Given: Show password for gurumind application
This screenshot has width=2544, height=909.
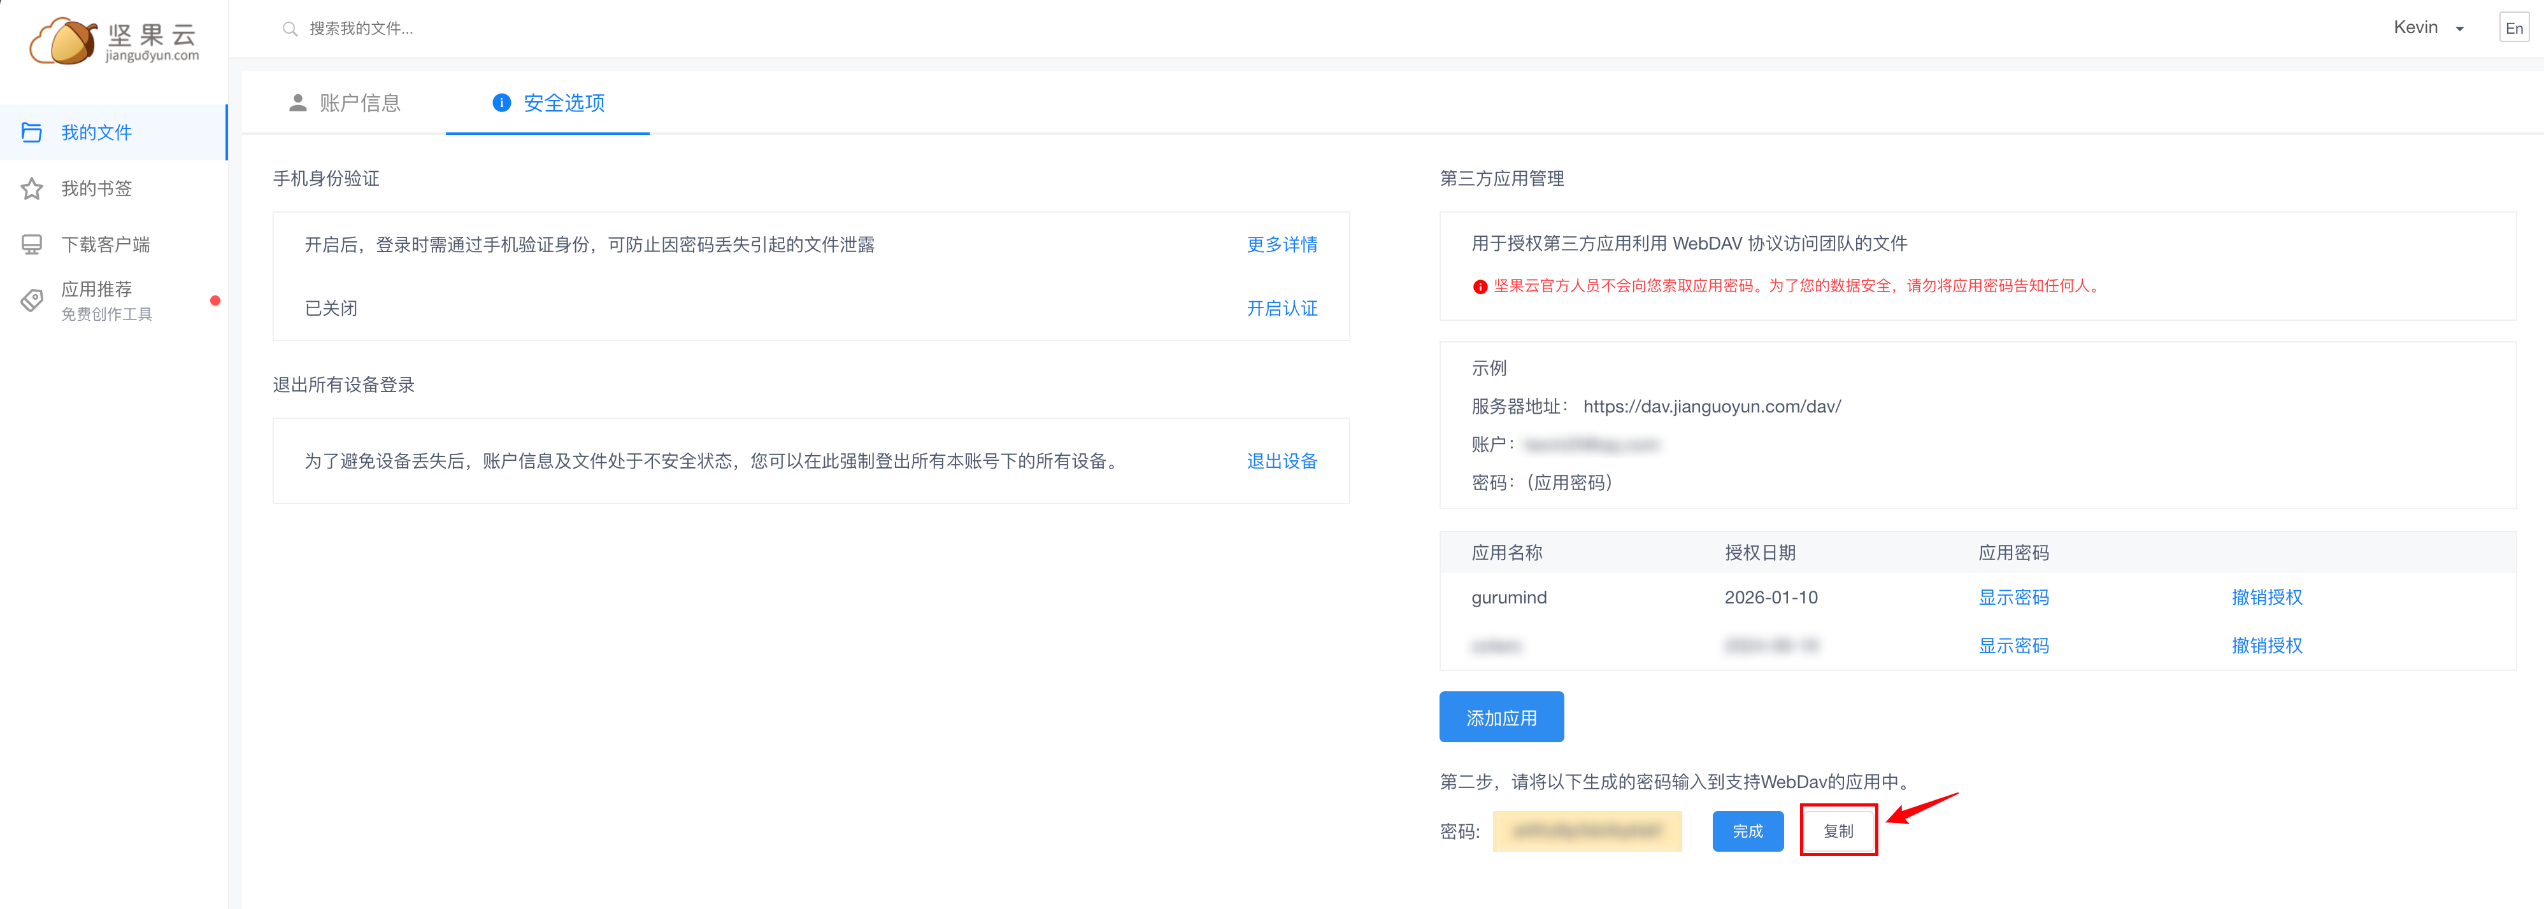Looking at the screenshot, I should point(2013,597).
